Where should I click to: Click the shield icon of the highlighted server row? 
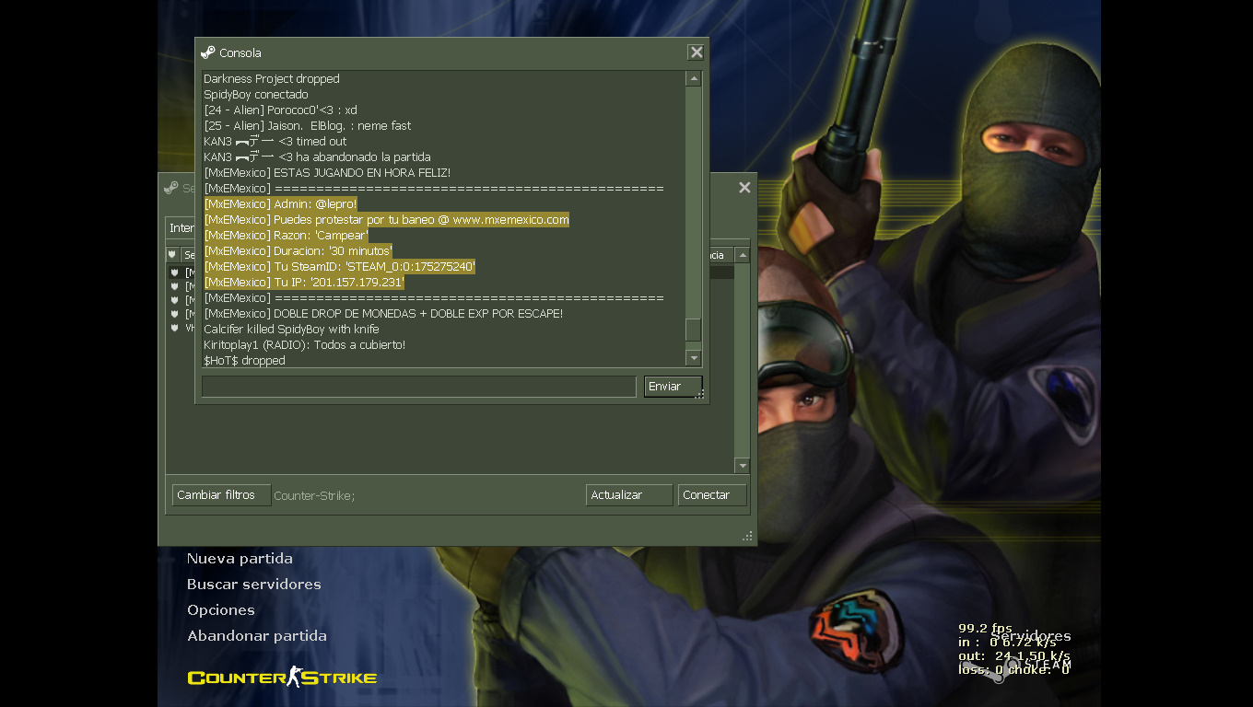174,272
